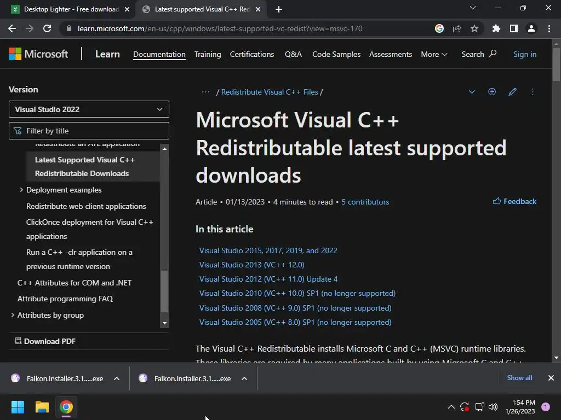Open the notification badge in taskbar

546,407
